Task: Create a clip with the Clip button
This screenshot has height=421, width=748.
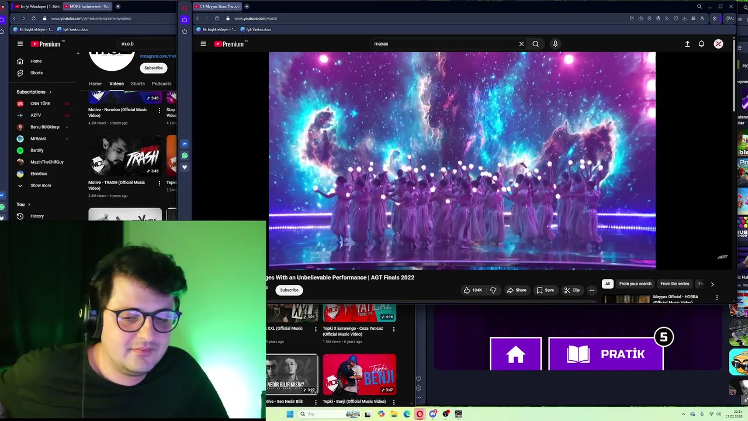Action: (x=572, y=290)
